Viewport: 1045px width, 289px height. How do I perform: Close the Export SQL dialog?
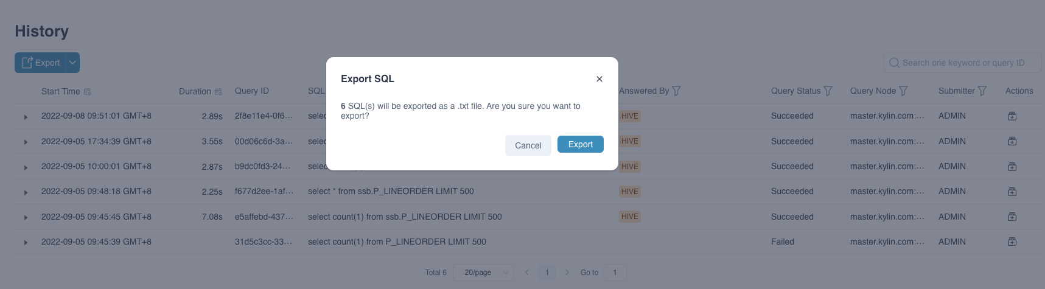pos(599,79)
